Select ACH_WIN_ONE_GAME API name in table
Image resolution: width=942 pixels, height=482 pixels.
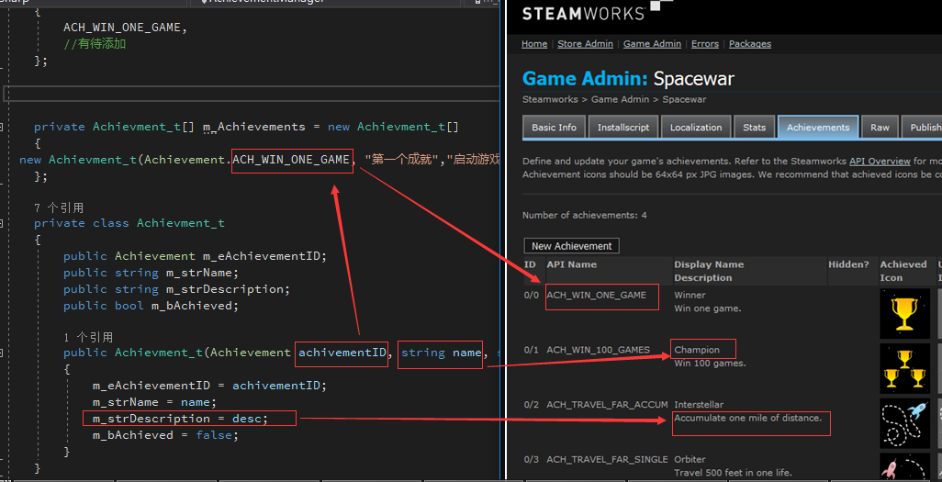596,295
